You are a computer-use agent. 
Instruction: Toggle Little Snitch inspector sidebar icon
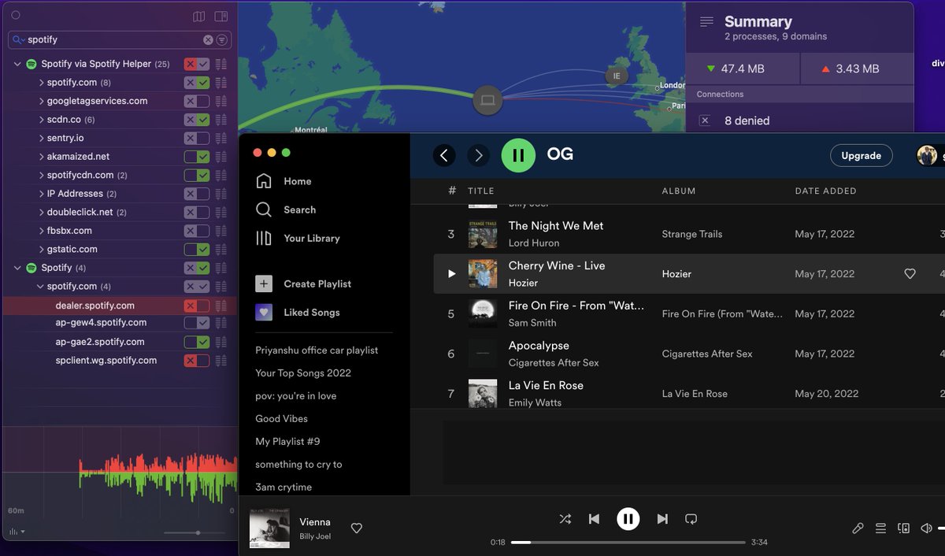[221, 17]
